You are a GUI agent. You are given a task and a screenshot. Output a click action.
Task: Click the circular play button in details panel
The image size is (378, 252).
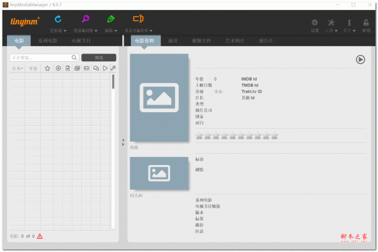point(360,60)
